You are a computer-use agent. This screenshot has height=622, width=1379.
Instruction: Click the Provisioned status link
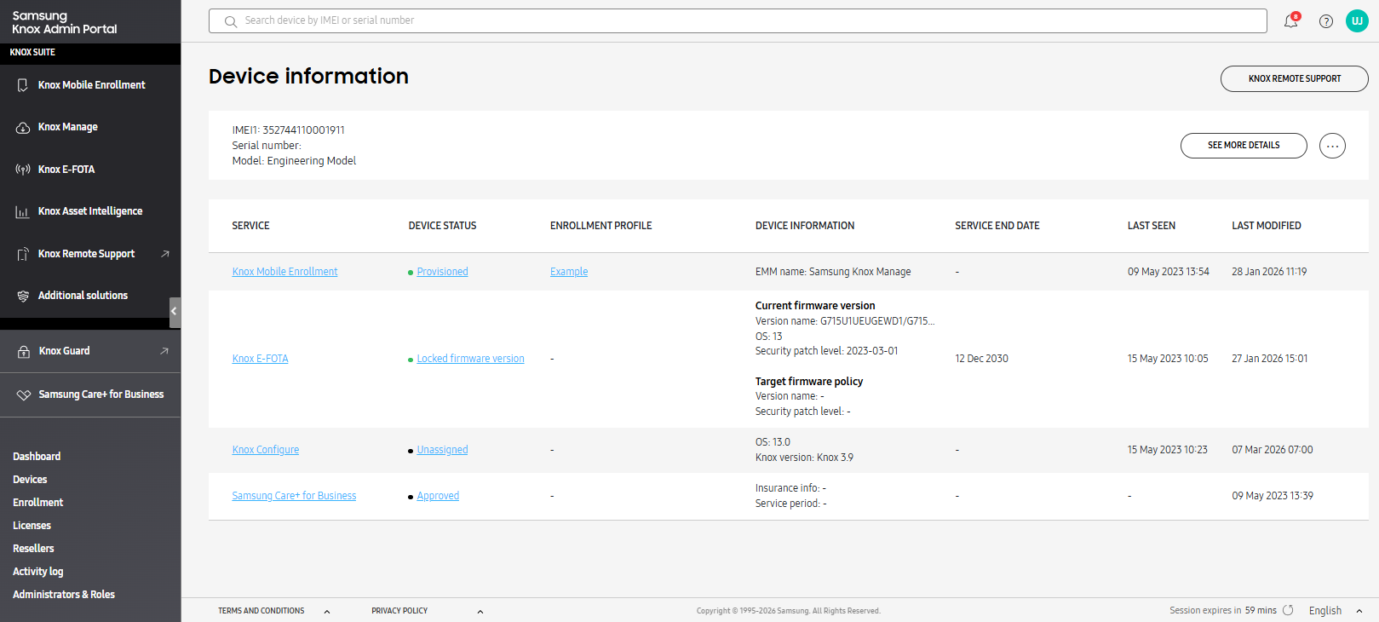(x=442, y=272)
